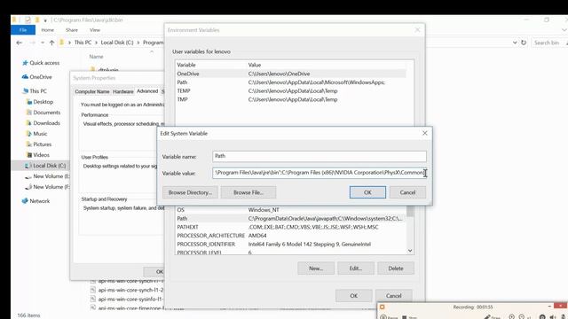Select the user Path variable row
The height and width of the screenshot is (319, 568).
290,82
